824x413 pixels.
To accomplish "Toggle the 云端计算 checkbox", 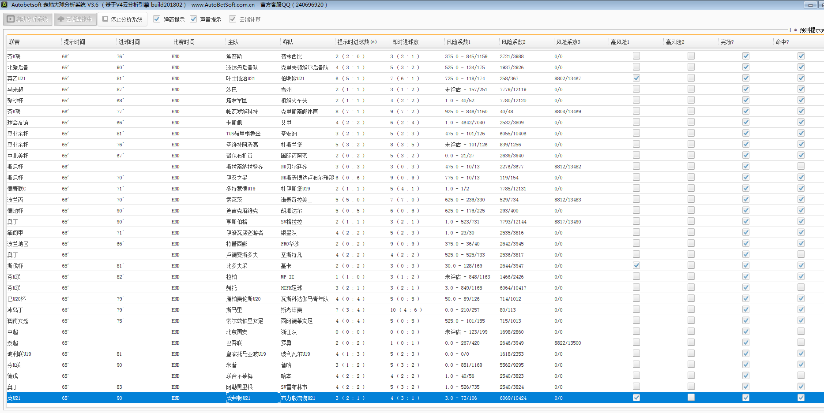I will (233, 19).
